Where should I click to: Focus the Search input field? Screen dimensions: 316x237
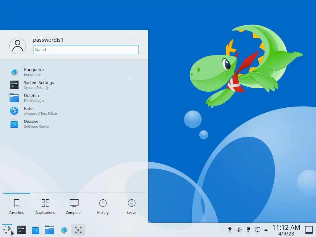(86, 50)
